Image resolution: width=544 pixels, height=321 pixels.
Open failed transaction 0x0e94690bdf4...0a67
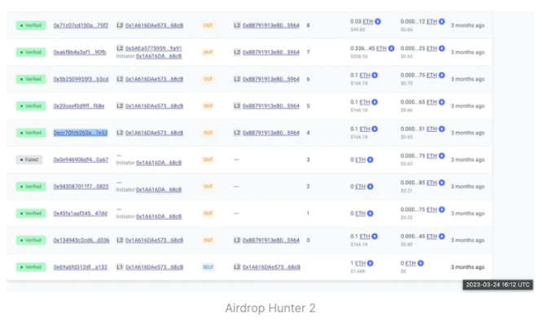click(x=81, y=160)
